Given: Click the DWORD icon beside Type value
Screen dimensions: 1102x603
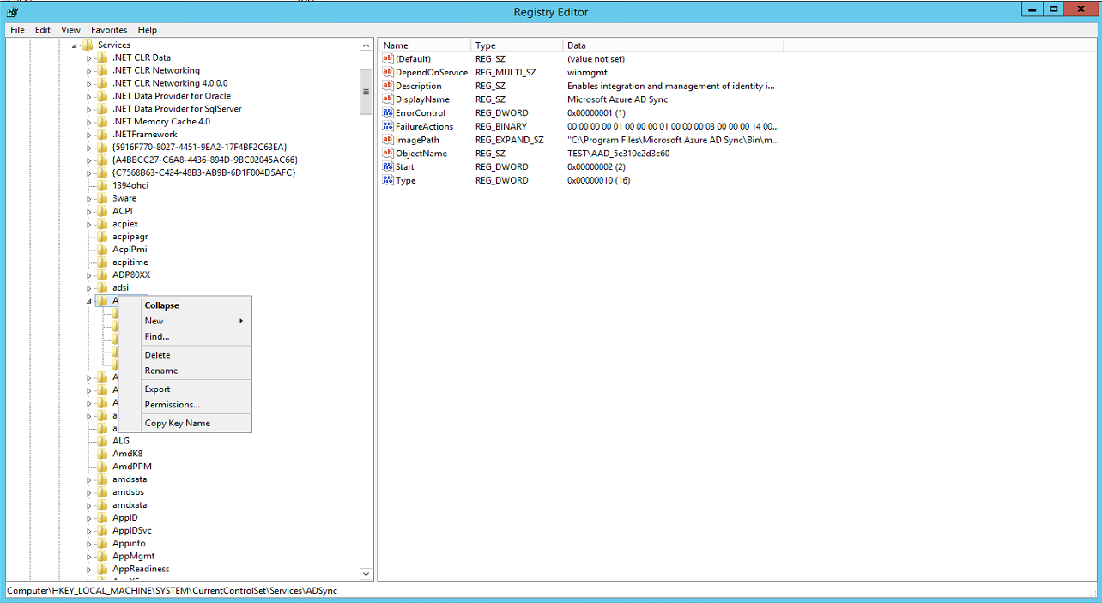Looking at the screenshot, I should 388,180.
